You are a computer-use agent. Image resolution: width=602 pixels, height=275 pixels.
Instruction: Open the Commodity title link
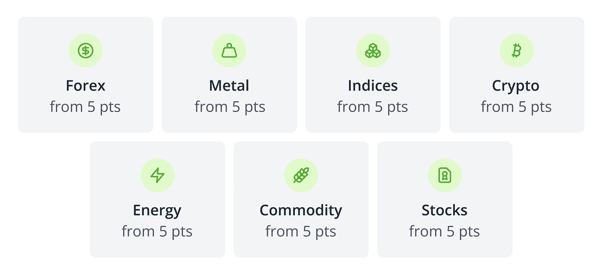tap(301, 210)
